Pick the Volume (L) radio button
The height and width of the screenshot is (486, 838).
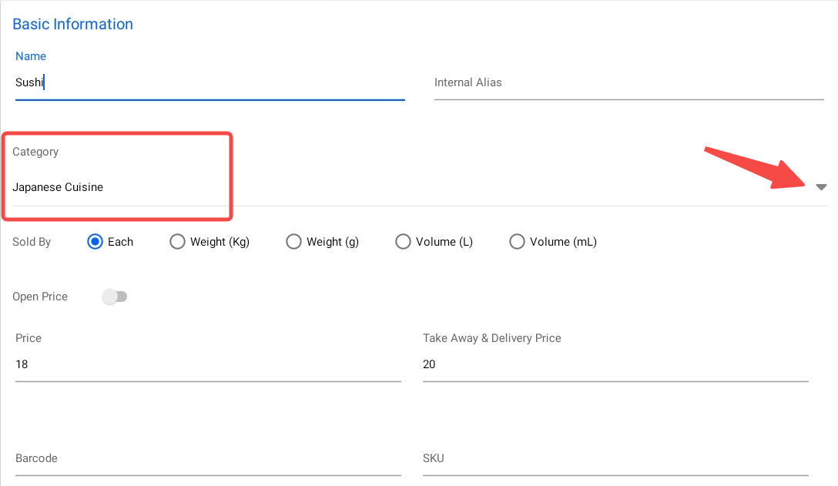(403, 242)
